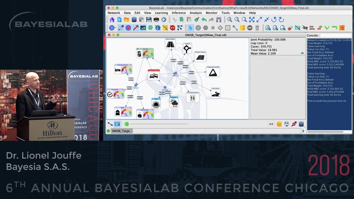354x199 pixels.
Task: Search using the binoculars icon
Action: tap(219, 20)
